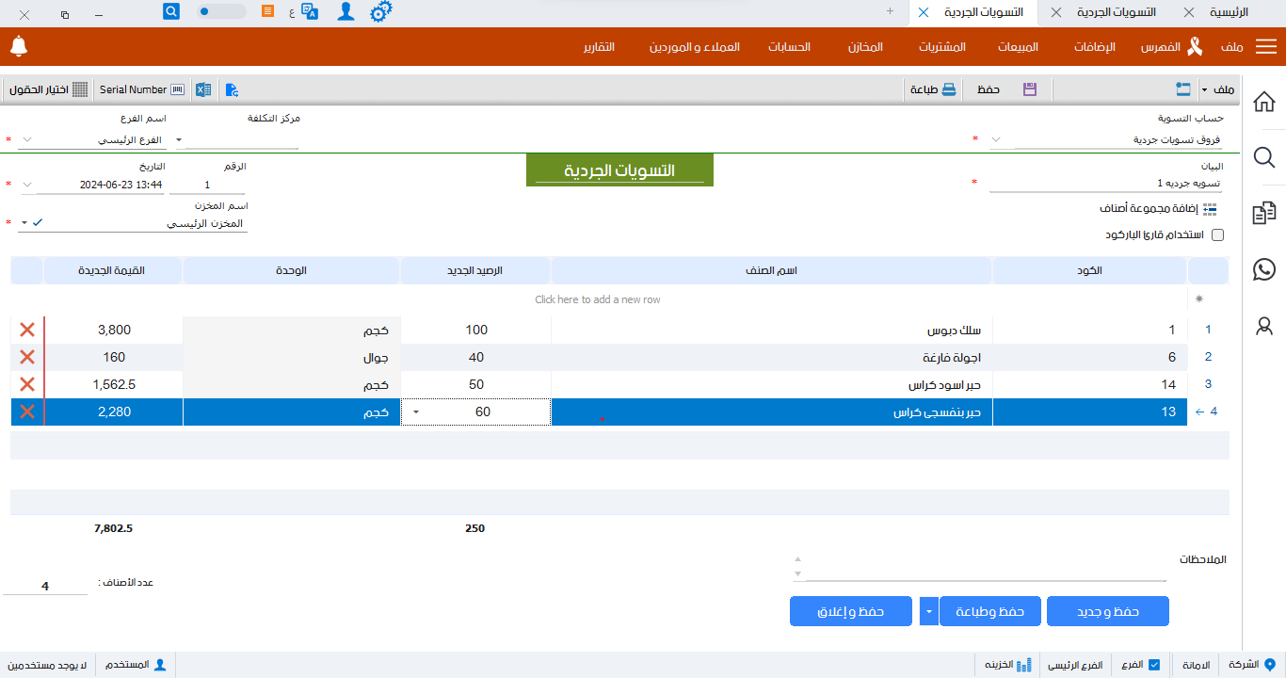The height and width of the screenshot is (678, 1286).
Task: Click the notification bell icon
Action: pyautogui.click(x=19, y=46)
